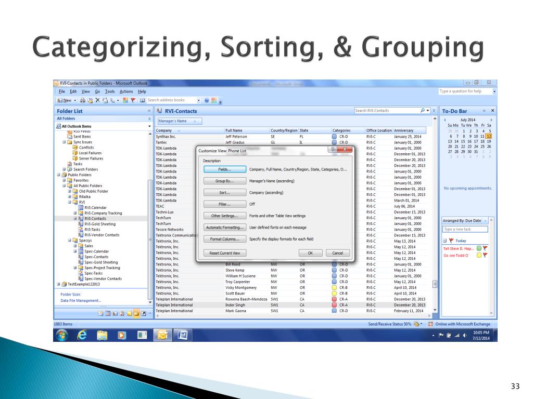Click the Type a question for help box

tap(465, 91)
